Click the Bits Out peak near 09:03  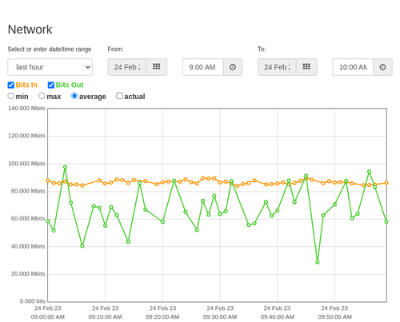click(65, 167)
